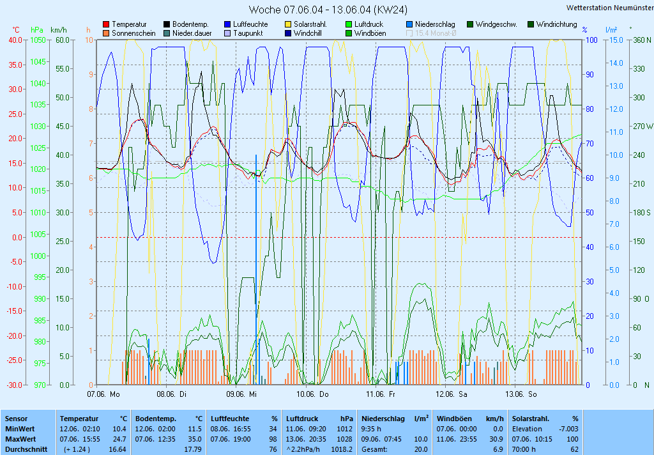Select the Sonnenschein legend label
This screenshot has width=654, height=455.
133,33
